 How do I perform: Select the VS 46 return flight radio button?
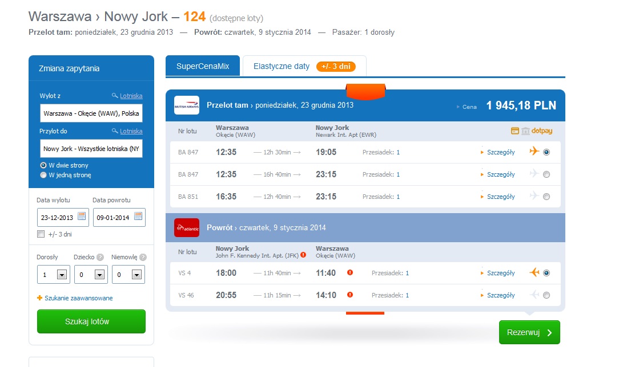546,295
